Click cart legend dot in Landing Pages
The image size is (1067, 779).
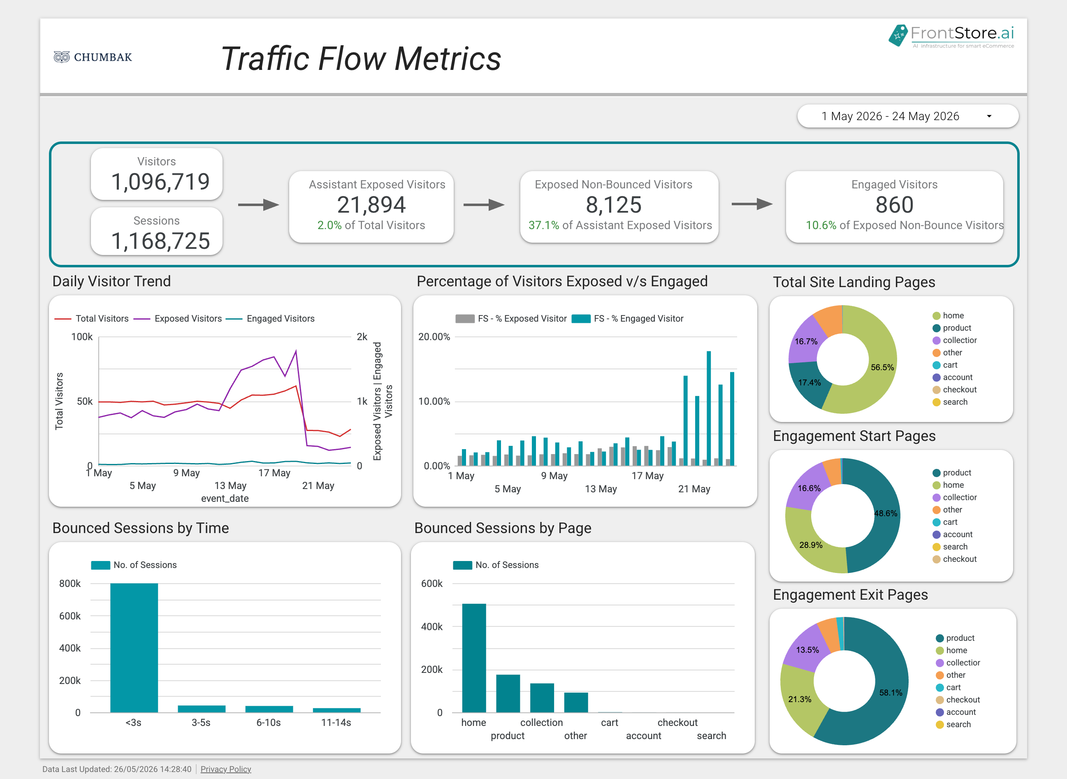click(936, 365)
